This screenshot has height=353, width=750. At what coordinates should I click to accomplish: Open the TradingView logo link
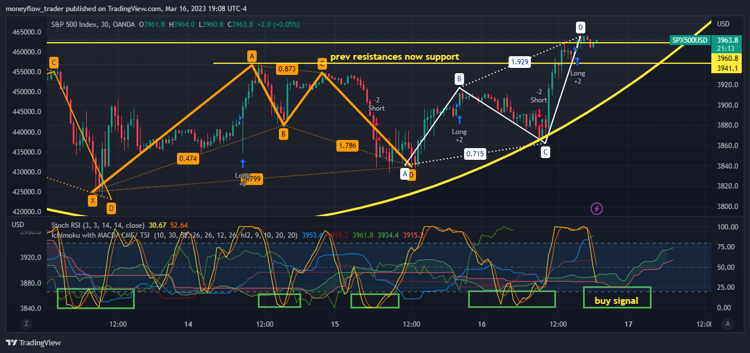tap(33, 342)
